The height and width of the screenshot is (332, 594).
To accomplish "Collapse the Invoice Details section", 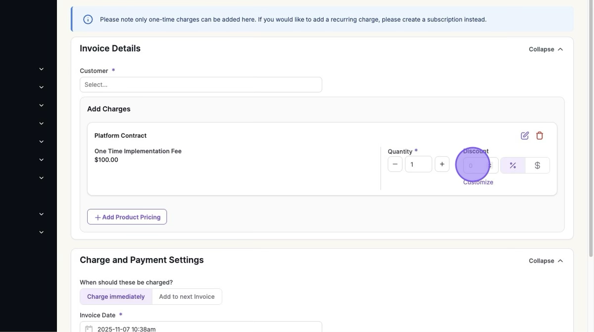I will tap(545, 49).
